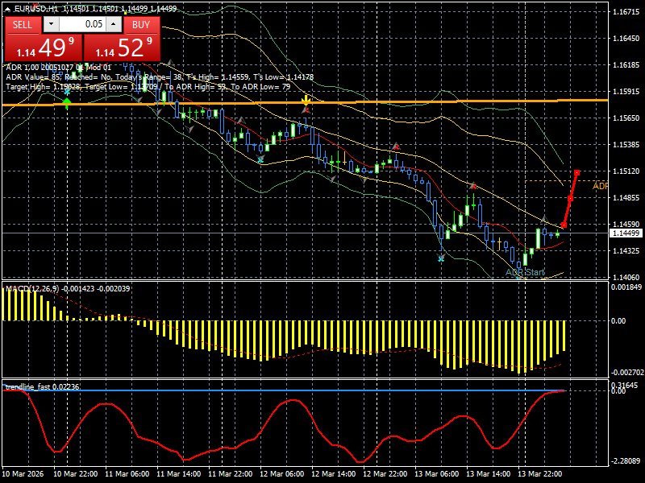This screenshot has width=645, height=483.
Task: Select the yellow down arrow marker near orange line
Action: pos(305,98)
